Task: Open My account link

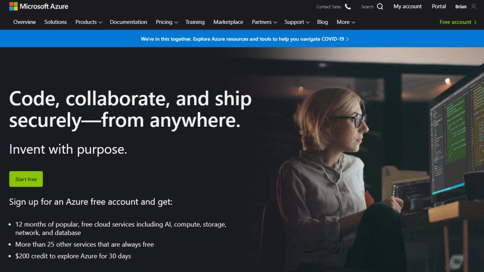Action: click(408, 6)
